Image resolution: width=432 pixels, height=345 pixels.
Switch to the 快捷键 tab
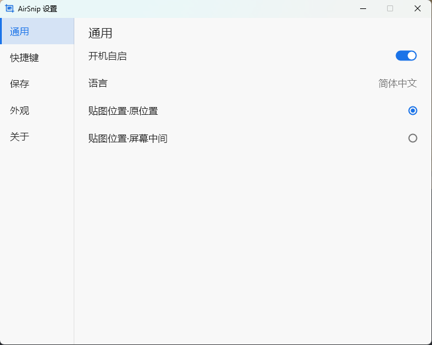[37, 57]
